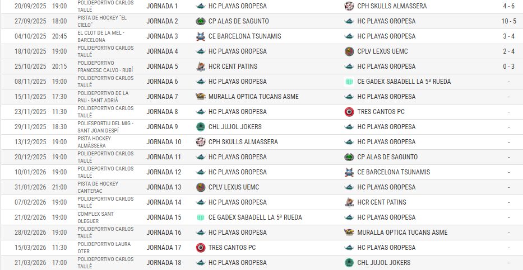The image size is (523, 270).
Task: Select the Jornada 15 row label
Action: [x=164, y=217]
